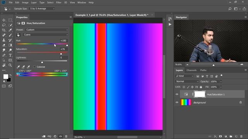Image resolution: width=248 pixels, height=139 pixels.
Task: Click the layer mask thumbnail
Action: 200,94
